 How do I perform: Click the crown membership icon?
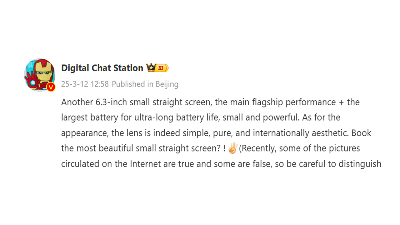click(x=151, y=67)
